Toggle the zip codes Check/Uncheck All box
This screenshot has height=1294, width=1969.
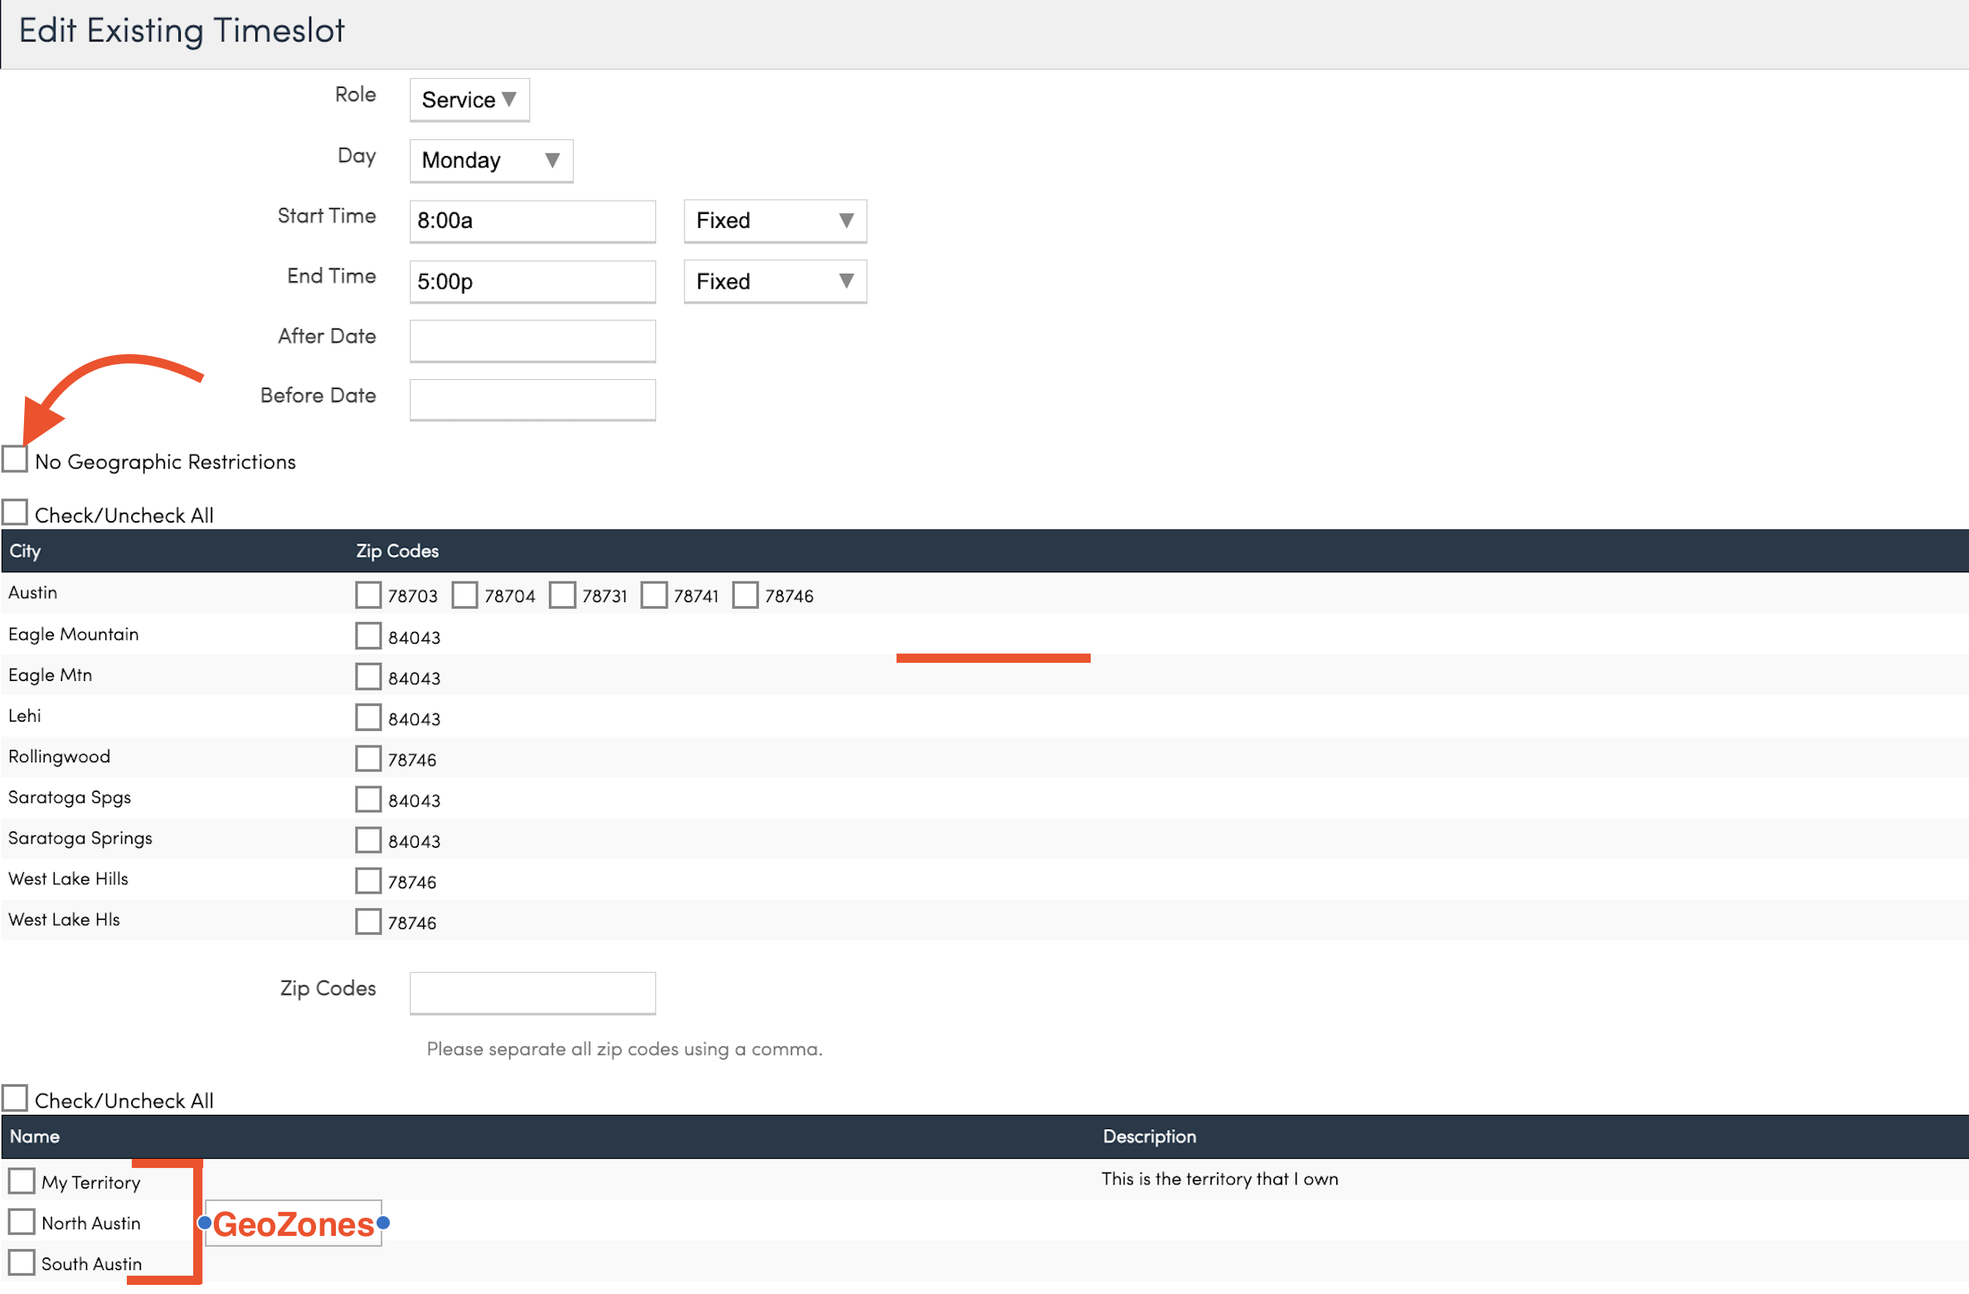point(15,513)
